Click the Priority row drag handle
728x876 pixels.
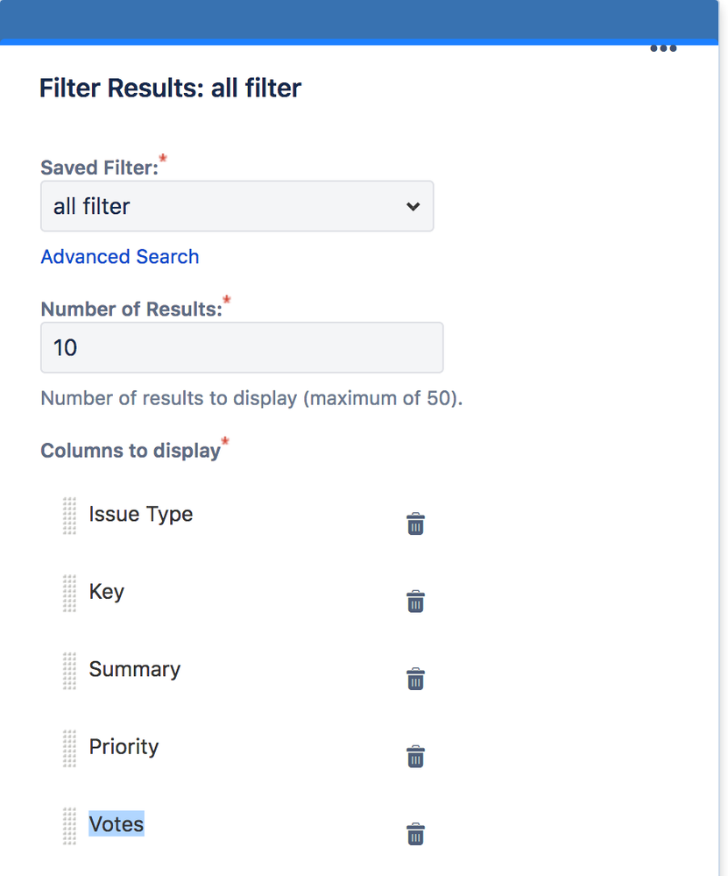pyautogui.click(x=70, y=748)
